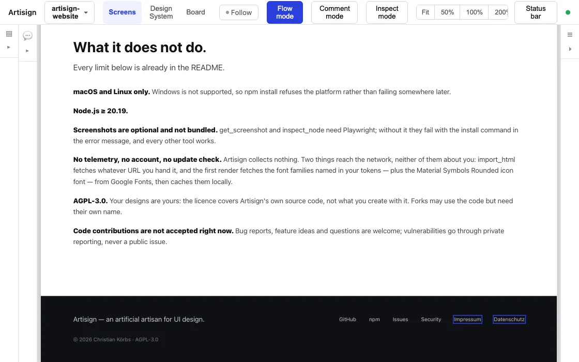Click the heading 'What it does not do.'
579x362 pixels.
[140, 47]
